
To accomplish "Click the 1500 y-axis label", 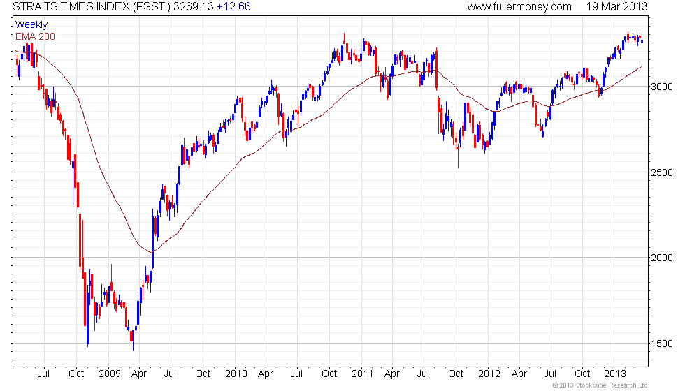I will point(662,344).
